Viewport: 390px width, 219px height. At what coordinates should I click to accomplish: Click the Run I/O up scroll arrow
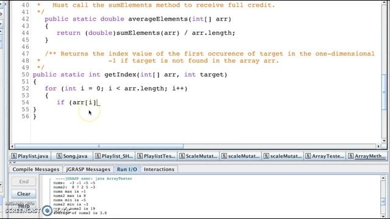pyautogui.click(x=383, y=178)
